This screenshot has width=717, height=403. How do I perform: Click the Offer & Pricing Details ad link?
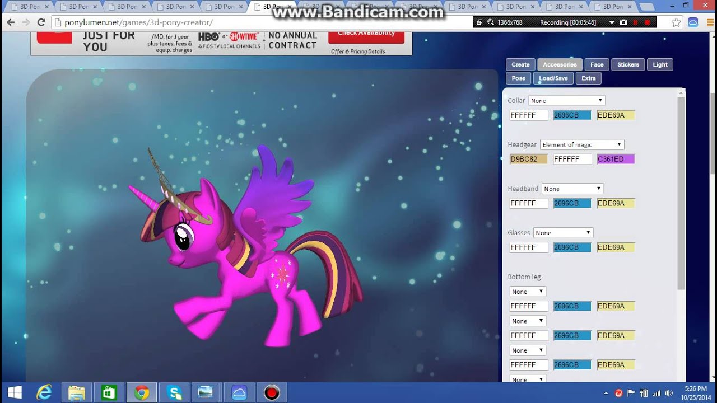[358, 51]
